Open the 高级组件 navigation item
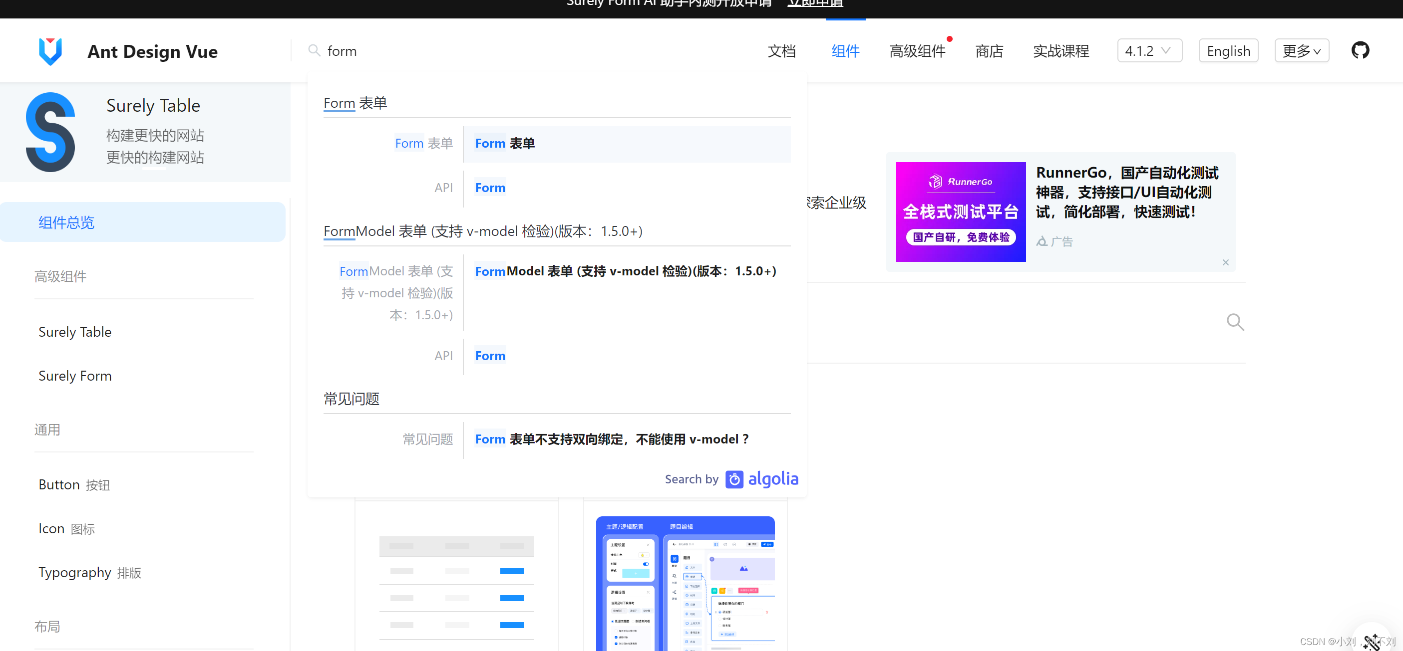1403x651 pixels. [x=918, y=50]
